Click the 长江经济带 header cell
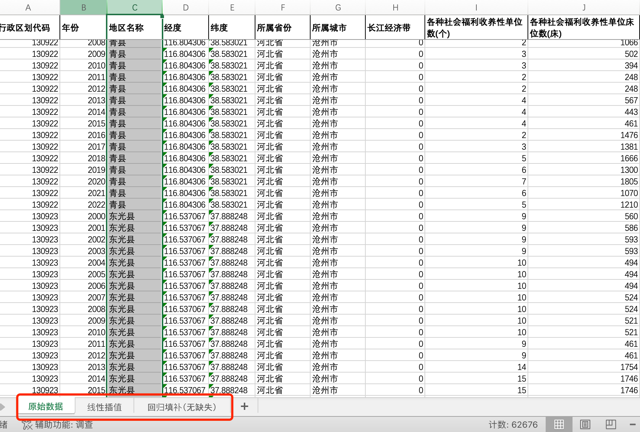The height and width of the screenshot is (432, 640). 395,28
